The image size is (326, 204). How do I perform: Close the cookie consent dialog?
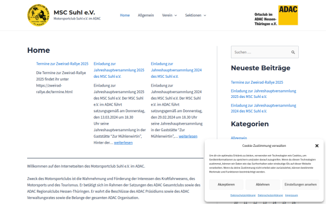coord(317,146)
